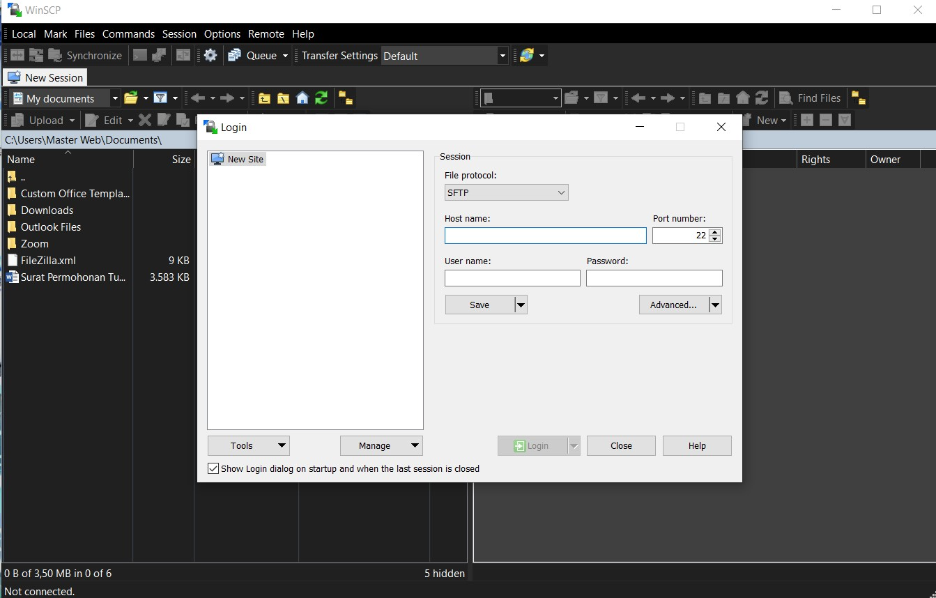Click remote Unselect Files minus icon
The height and width of the screenshot is (598, 936).
point(826,120)
